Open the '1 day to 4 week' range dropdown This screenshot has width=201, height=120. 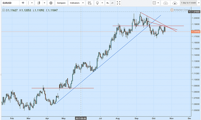pyautogui.click(x=190, y=3)
